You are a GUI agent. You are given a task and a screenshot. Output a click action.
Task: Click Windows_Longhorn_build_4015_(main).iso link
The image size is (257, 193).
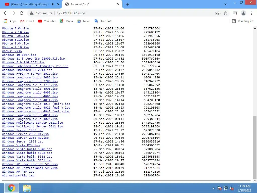click(36, 104)
